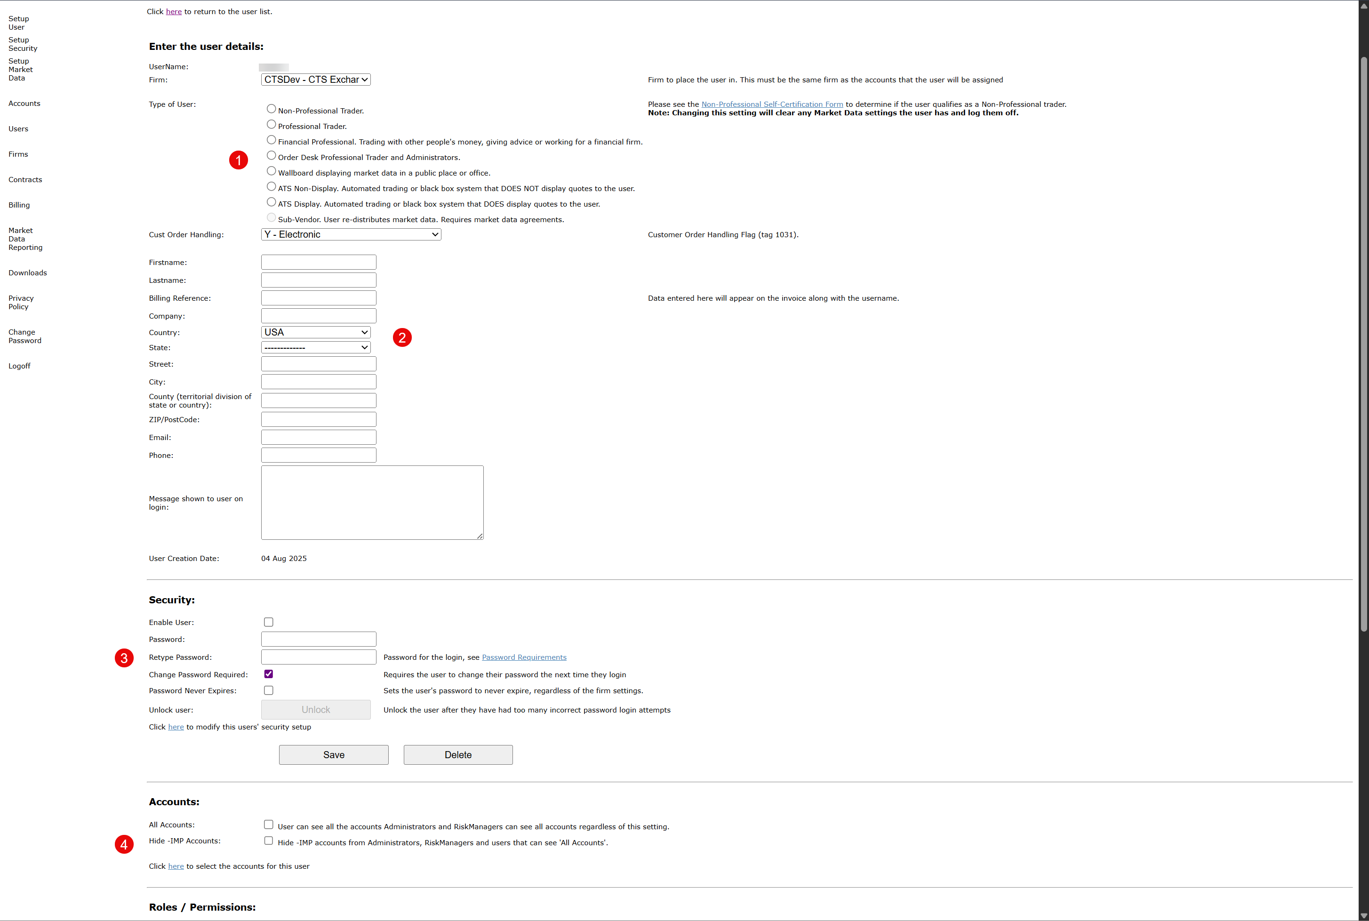
Task: Open the Country dropdown showing USA
Action: click(315, 332)
